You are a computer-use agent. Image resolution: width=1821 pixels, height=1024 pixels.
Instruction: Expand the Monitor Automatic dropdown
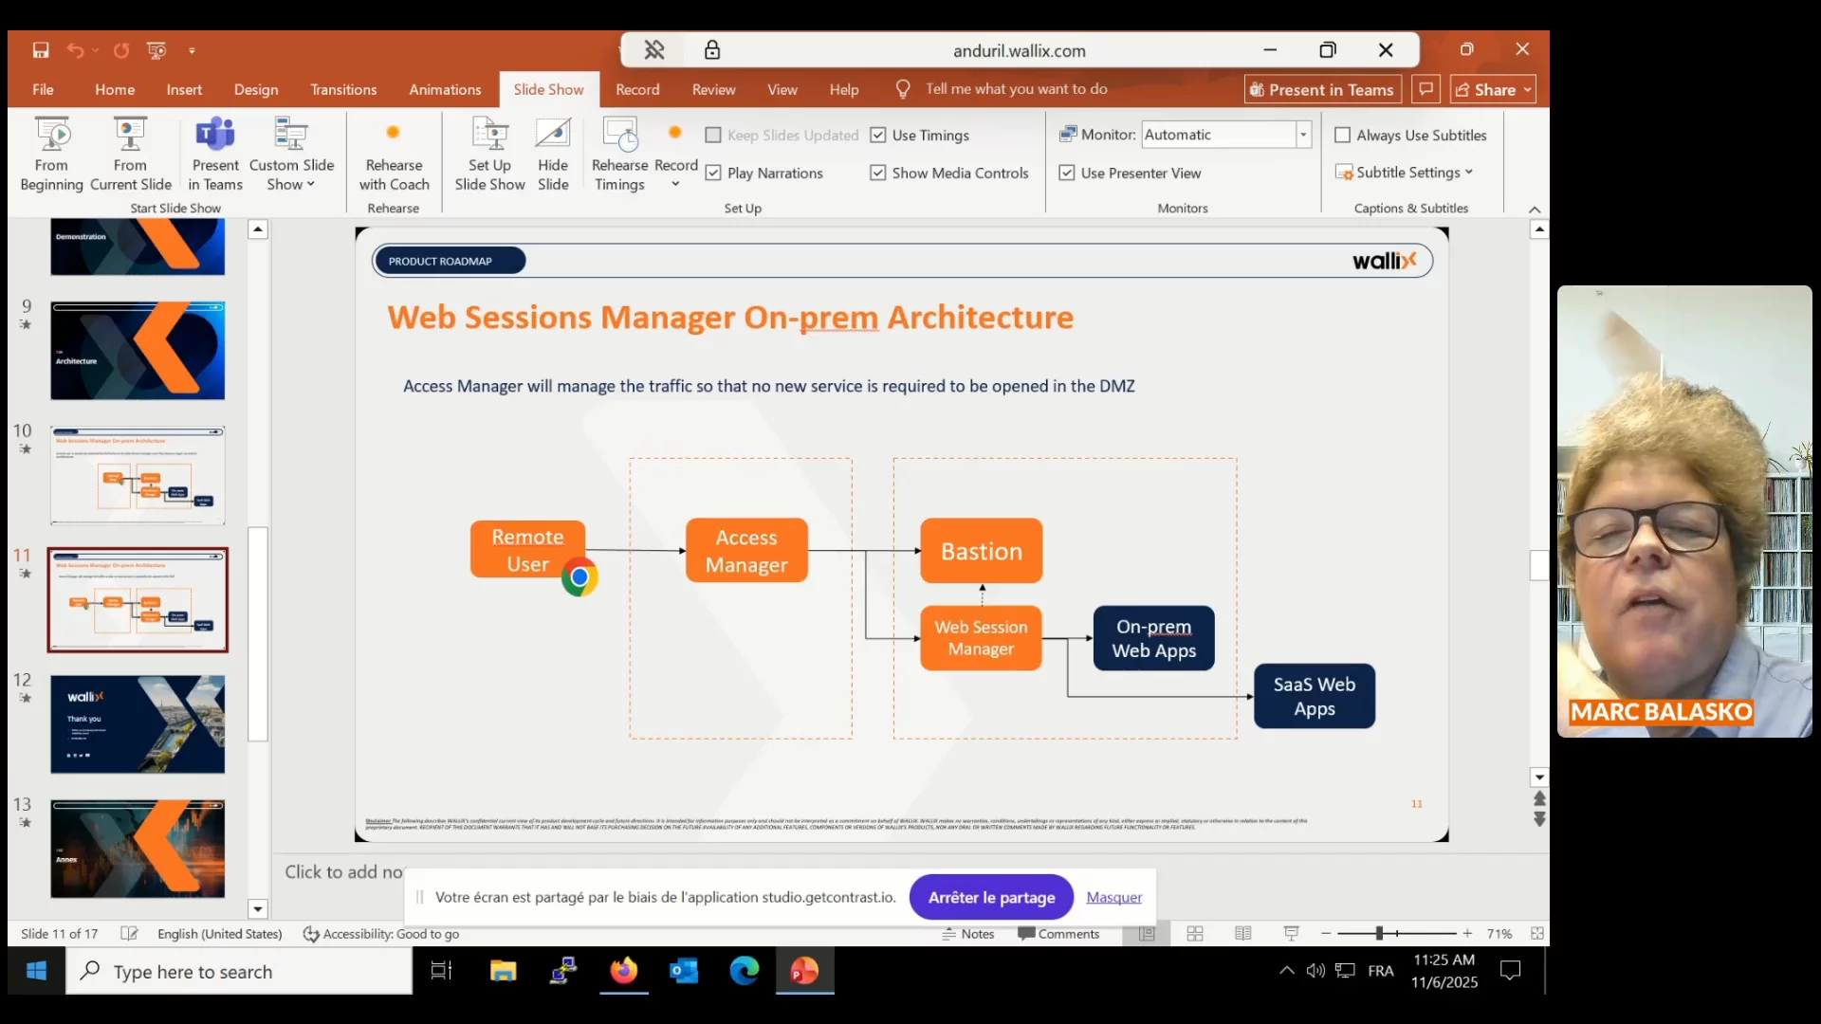[1303, 135]
